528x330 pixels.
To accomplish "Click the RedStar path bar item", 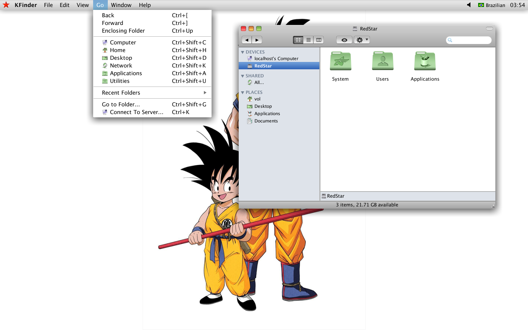I will coord(333,196).
